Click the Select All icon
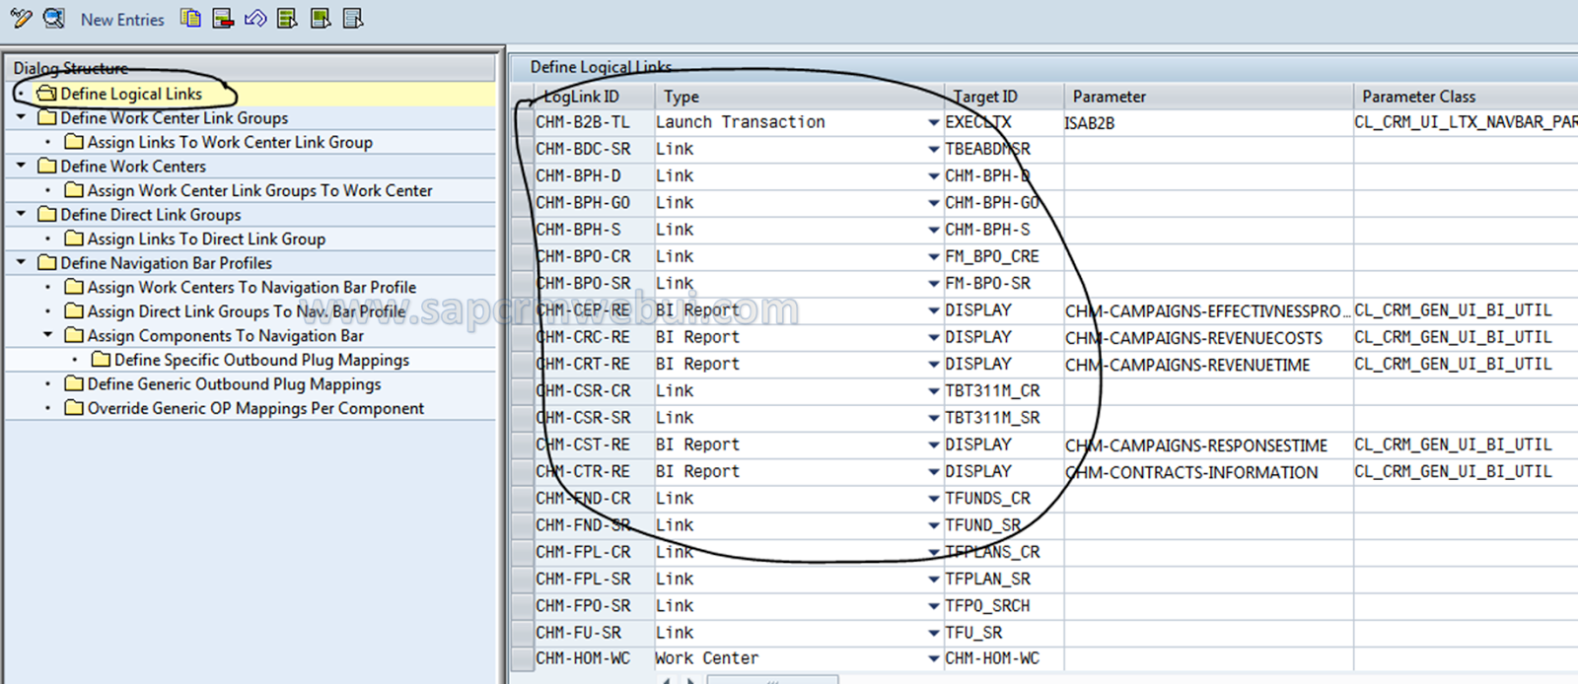This screenshot has width=1578, height=684. (287, 18)
